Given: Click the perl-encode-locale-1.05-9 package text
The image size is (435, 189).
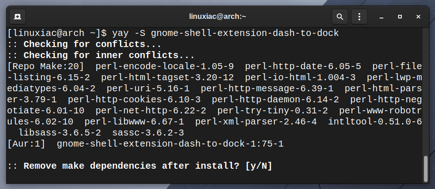Looking at the screenshot, I should (165, 66).
